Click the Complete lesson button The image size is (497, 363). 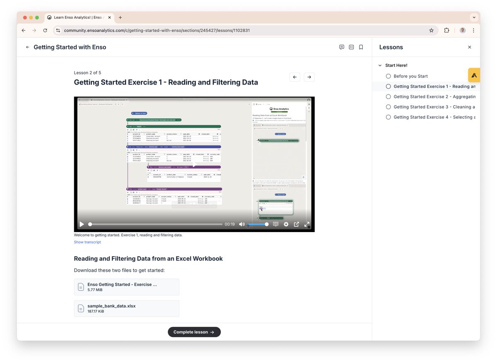tap(194, 332)
